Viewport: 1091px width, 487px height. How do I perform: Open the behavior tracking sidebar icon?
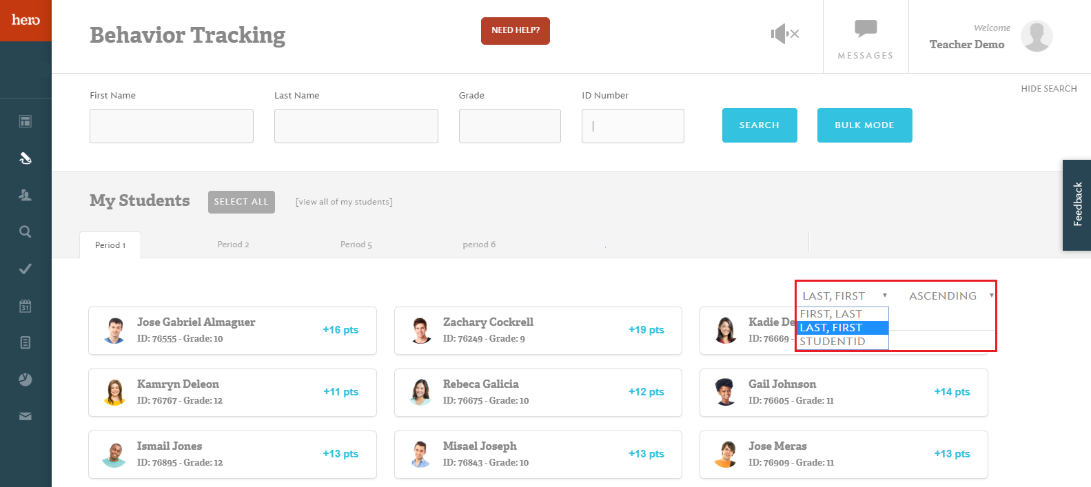click(x=26, y=158)
